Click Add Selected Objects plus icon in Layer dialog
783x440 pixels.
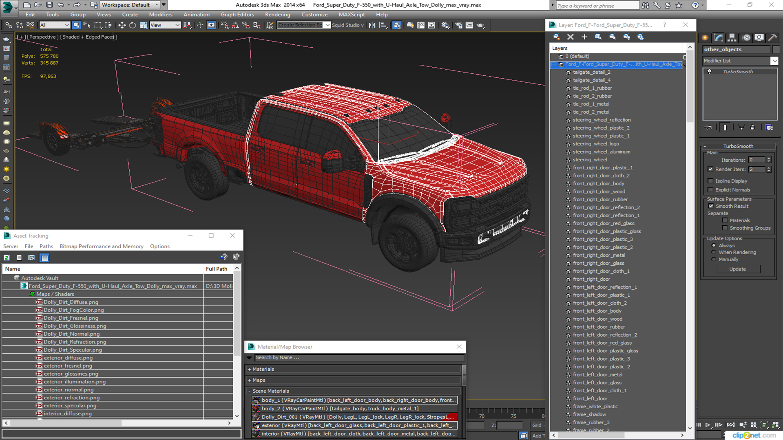coord(584,37)
